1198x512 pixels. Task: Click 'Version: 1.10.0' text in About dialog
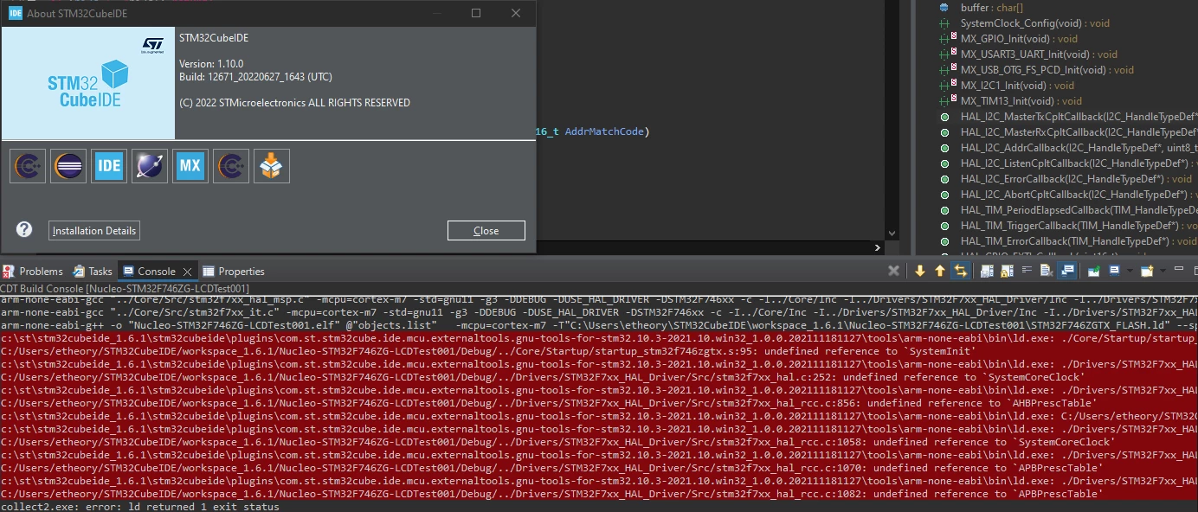211,64
